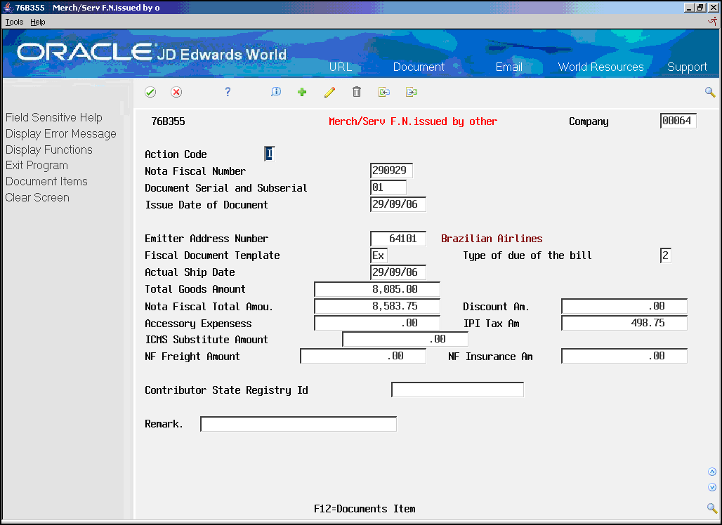Viewport: 722px width, 525px height.
Task: Open World Resources link
Action: (x=601, y=67)
